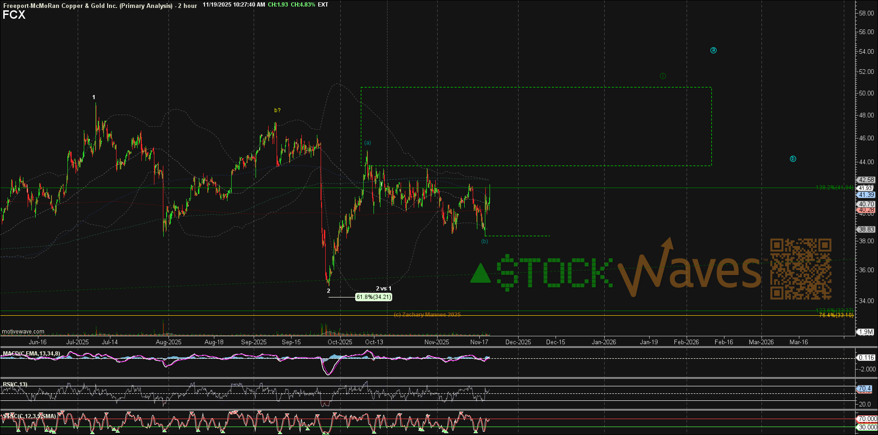Click the StockWaves QR code
This screenshot has width=878, height=435.
(801, 269)
